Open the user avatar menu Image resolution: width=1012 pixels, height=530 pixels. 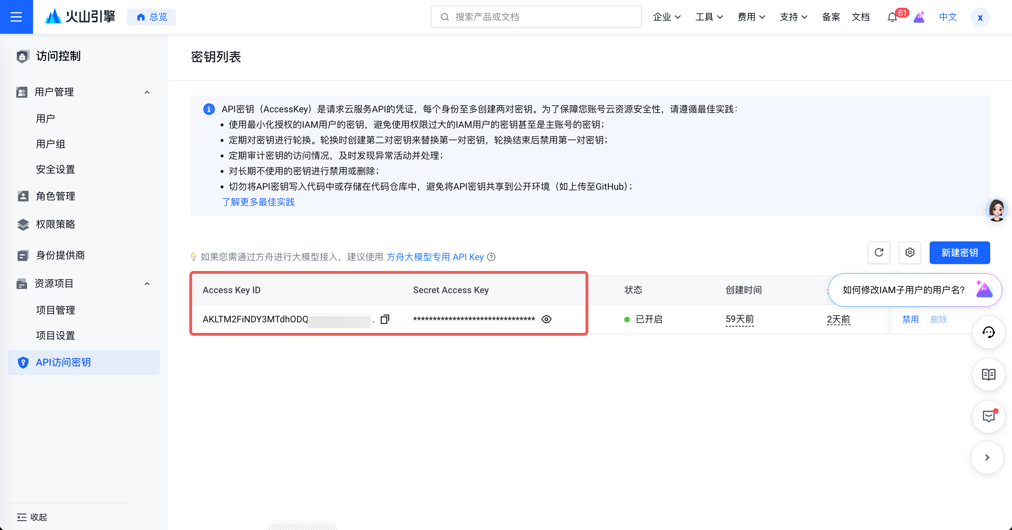980,17
